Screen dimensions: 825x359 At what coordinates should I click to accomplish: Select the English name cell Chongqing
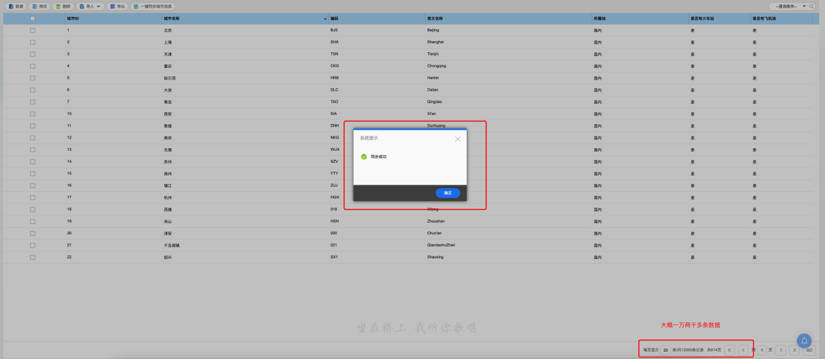pos(437,66)
